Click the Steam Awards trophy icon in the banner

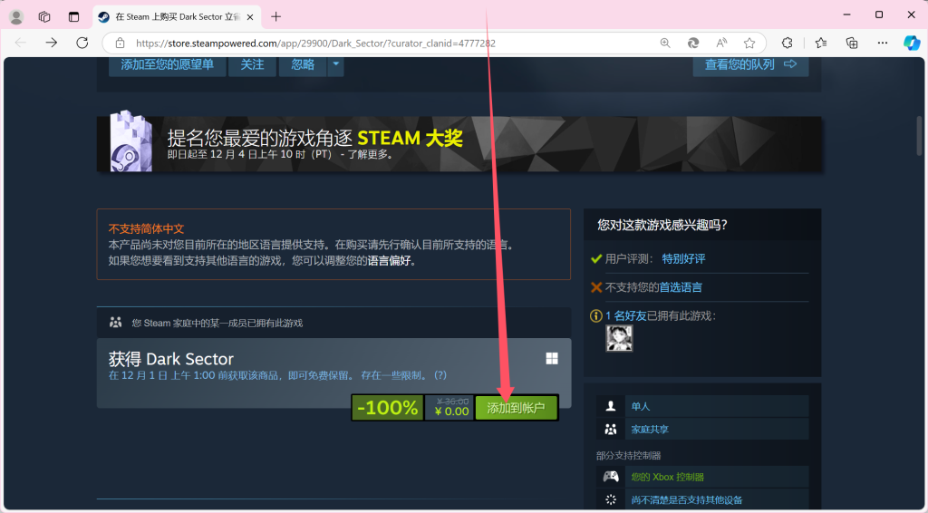pyautogui.click(x=131, y=141)
